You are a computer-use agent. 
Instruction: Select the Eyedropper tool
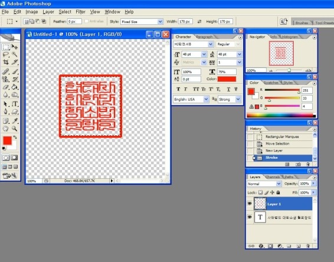point(15,121)
